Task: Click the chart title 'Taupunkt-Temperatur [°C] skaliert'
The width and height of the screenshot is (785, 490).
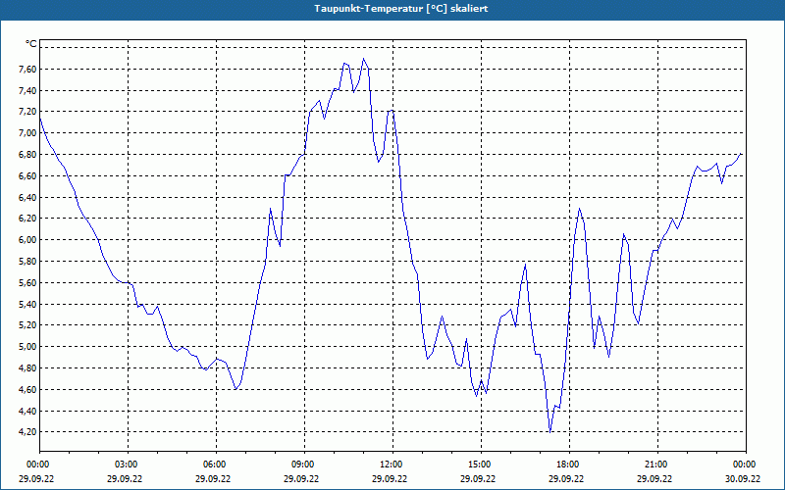Action: coord(401,9)
